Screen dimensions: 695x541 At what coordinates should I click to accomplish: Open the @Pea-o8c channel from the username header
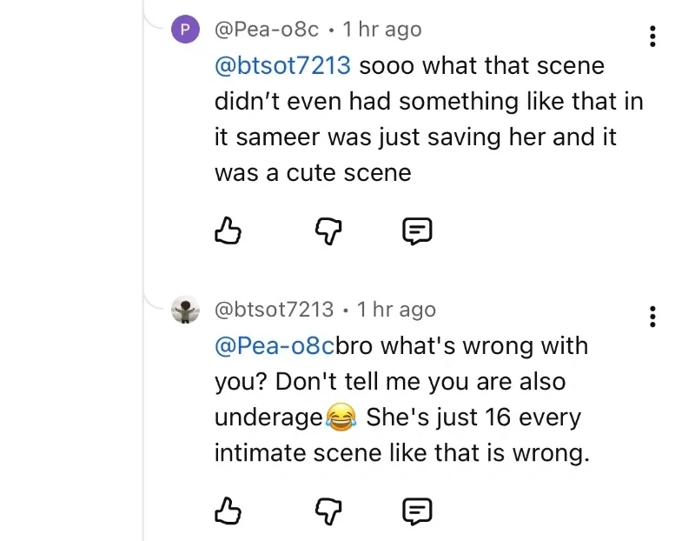click(268, 30)
